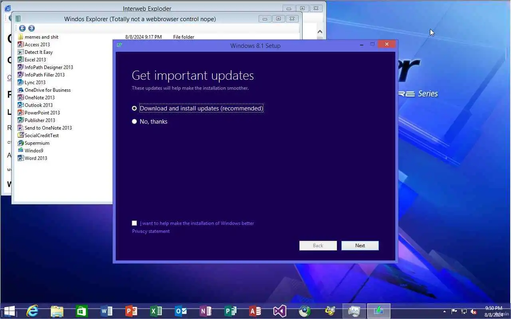Launch Publisher from the taskbar
The image size is (511, 319).
[x=230, y=311]
